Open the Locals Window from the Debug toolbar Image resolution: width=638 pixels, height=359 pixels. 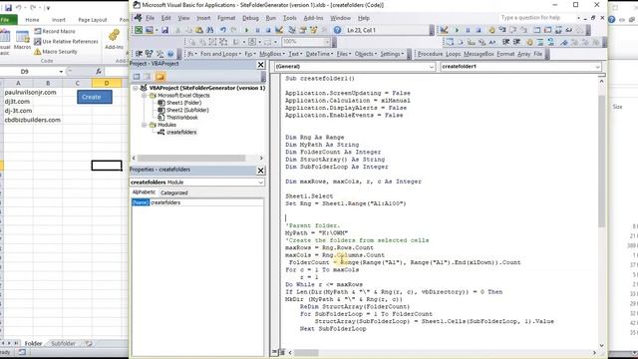(537, 30)
